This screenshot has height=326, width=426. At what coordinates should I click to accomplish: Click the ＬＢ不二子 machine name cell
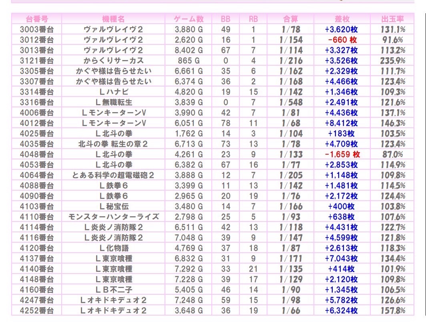tap(113, 290)
